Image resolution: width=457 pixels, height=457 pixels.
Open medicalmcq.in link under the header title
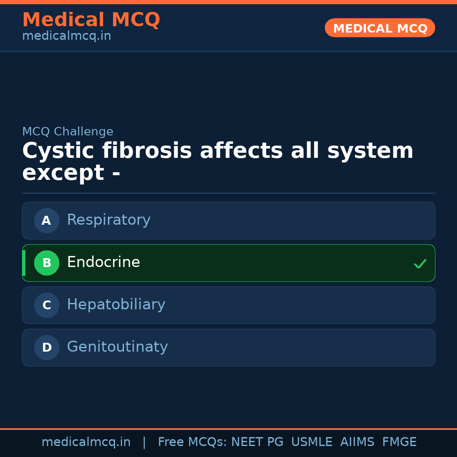click(x=66, y=36)
